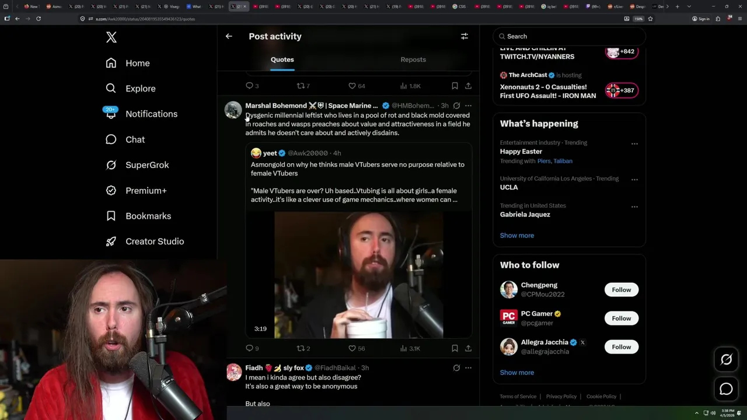Click the Windows taskbar clock
This screenshot has width=747, height=420.
pos(727,413)
